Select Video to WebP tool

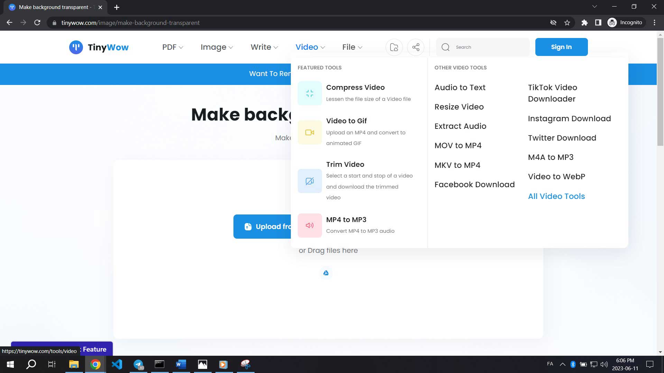(556, 176)
